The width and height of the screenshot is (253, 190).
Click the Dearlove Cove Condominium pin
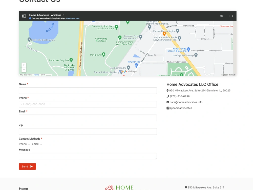(140, 37)
